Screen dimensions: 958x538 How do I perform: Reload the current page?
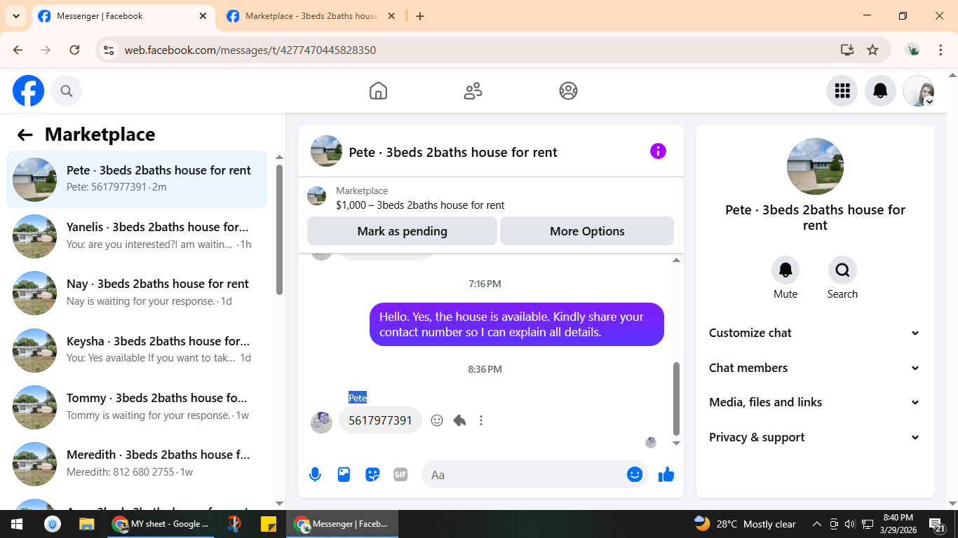point(74,50)
